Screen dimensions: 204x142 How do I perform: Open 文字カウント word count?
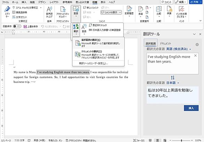pos(19,17)
